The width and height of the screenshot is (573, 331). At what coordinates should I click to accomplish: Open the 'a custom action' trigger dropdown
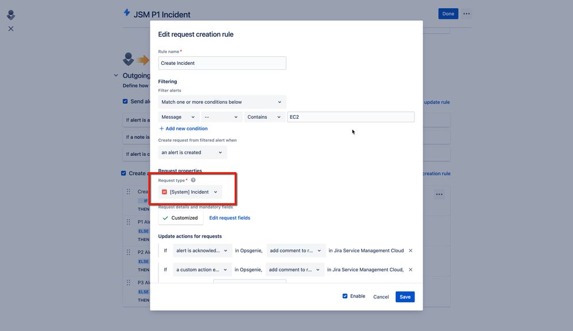click(x=203, y=270)
